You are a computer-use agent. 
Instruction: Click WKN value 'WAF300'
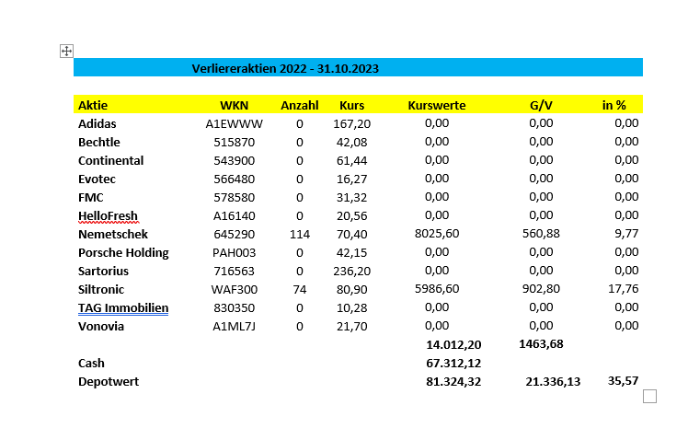(x=234, y=290)
